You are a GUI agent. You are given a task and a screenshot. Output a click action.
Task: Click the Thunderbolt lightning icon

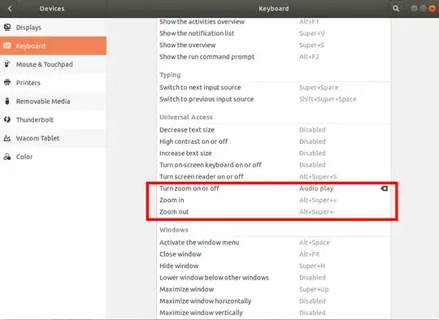[x=7, y=119]
